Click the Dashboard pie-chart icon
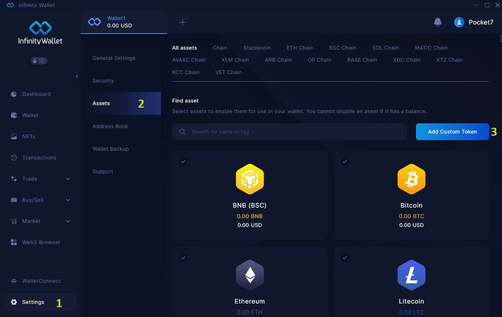The height and width of the screenshot is (317, 502). 14,94
